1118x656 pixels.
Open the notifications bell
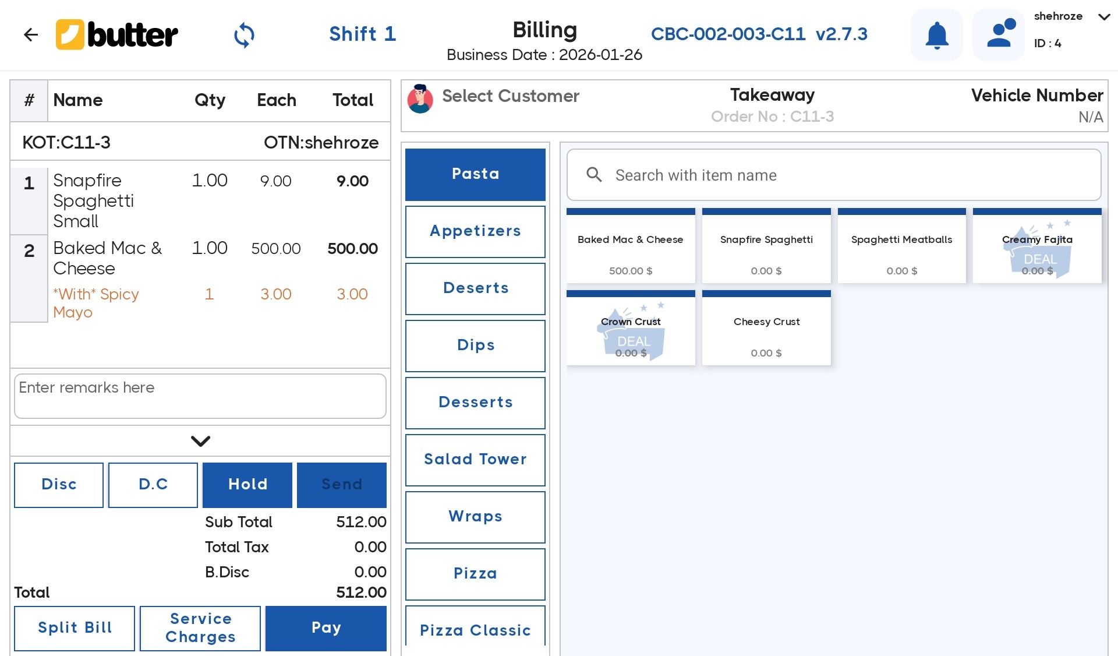(936, 35)
